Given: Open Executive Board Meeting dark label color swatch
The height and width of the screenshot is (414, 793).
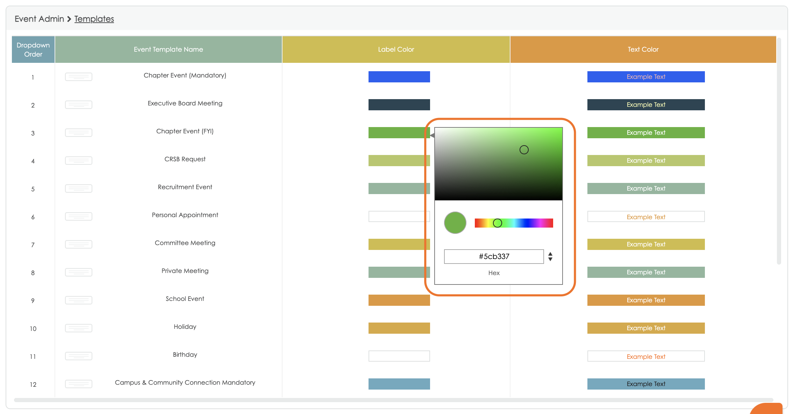Looking at the screenshot, I should point(399,105).
